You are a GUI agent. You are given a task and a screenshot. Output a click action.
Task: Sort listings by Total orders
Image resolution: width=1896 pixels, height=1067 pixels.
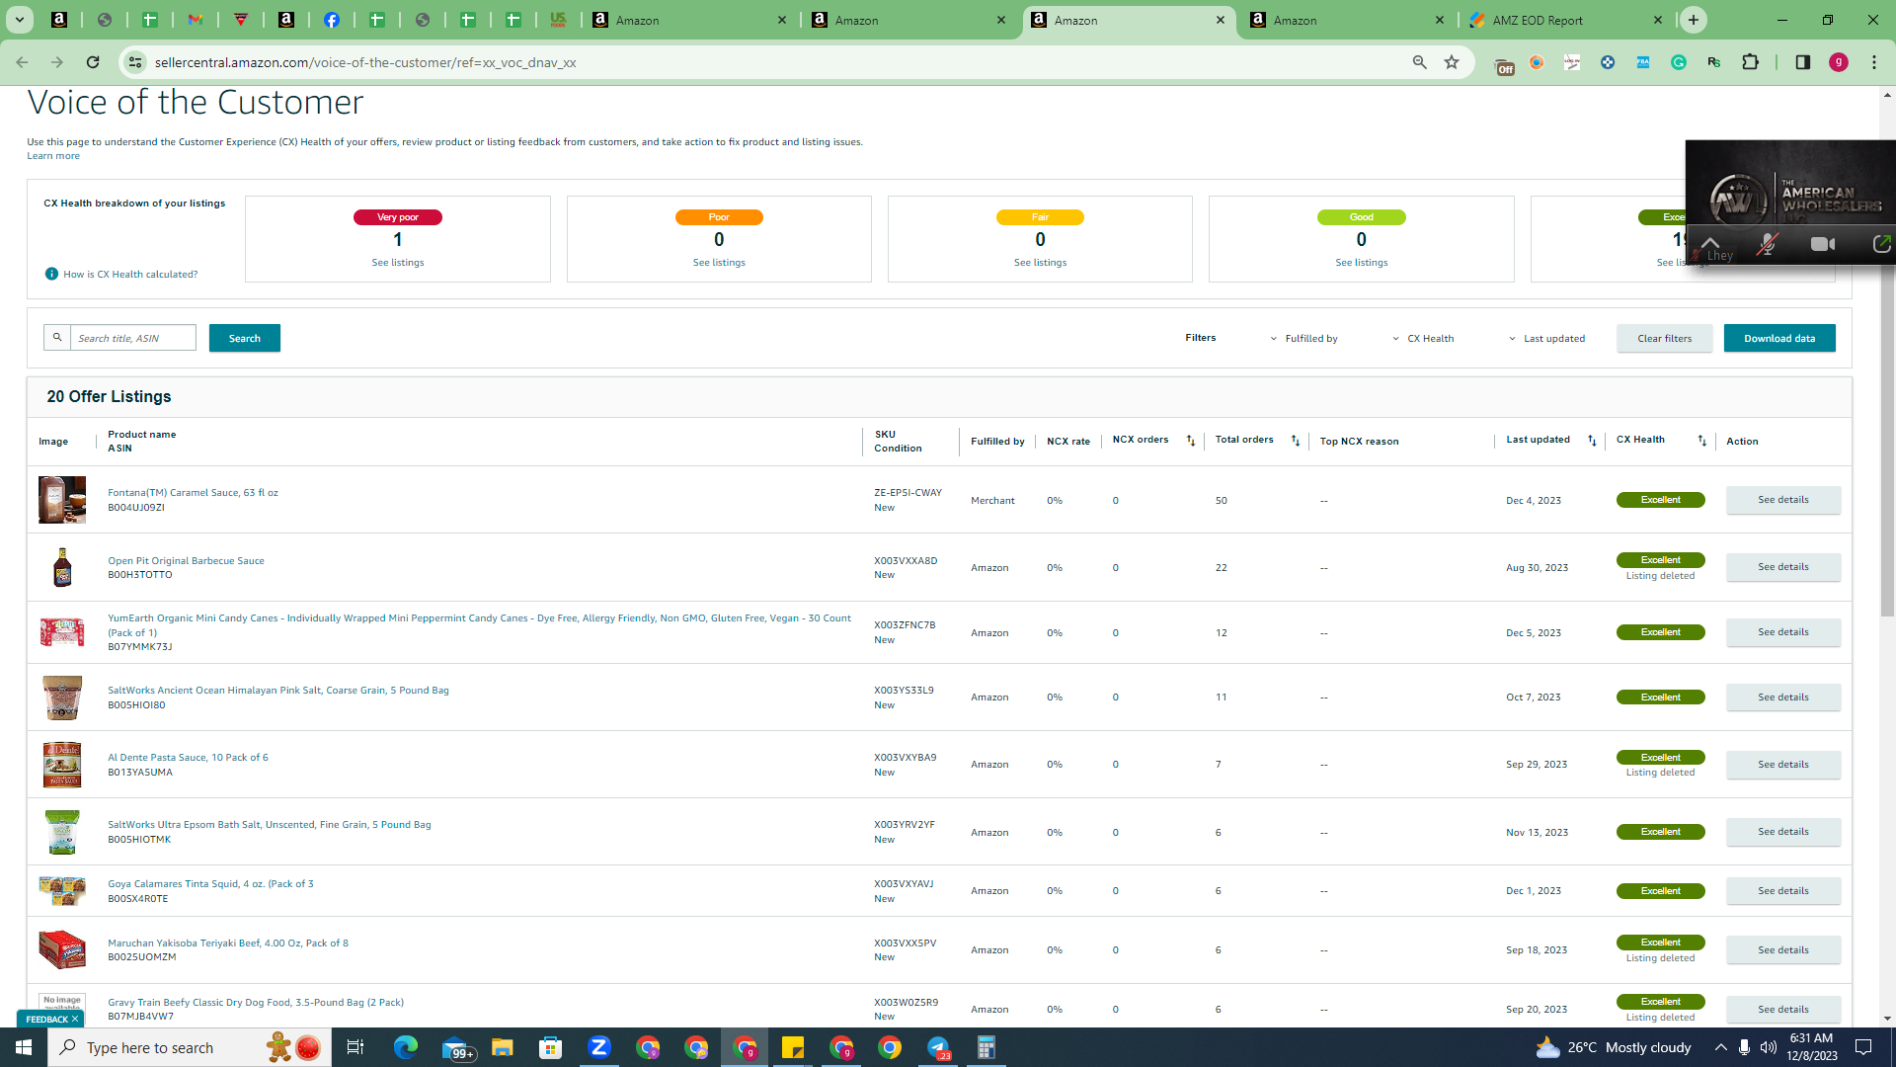coord(1296,441)
